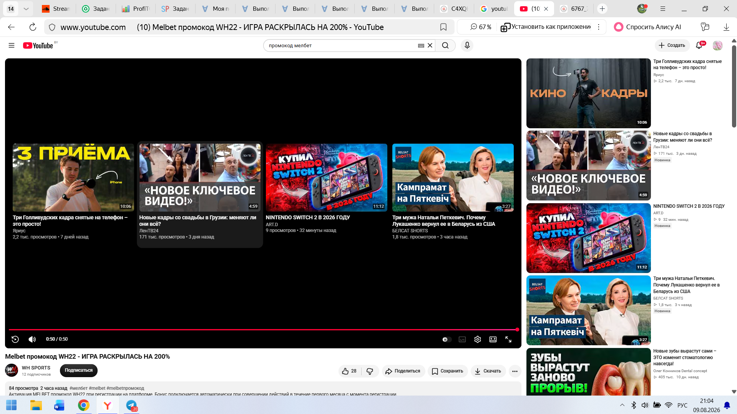
Task: Switch player to theater mode
Action: click(x=493, y=339)
